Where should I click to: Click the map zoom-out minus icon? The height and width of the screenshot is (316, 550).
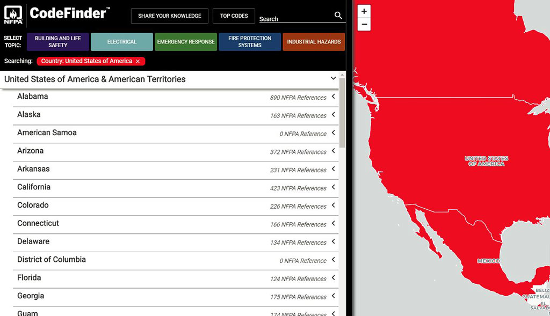click(364, 24)
